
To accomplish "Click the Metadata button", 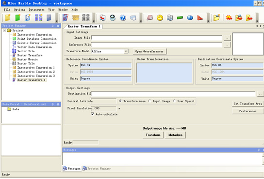I will 175,135.
